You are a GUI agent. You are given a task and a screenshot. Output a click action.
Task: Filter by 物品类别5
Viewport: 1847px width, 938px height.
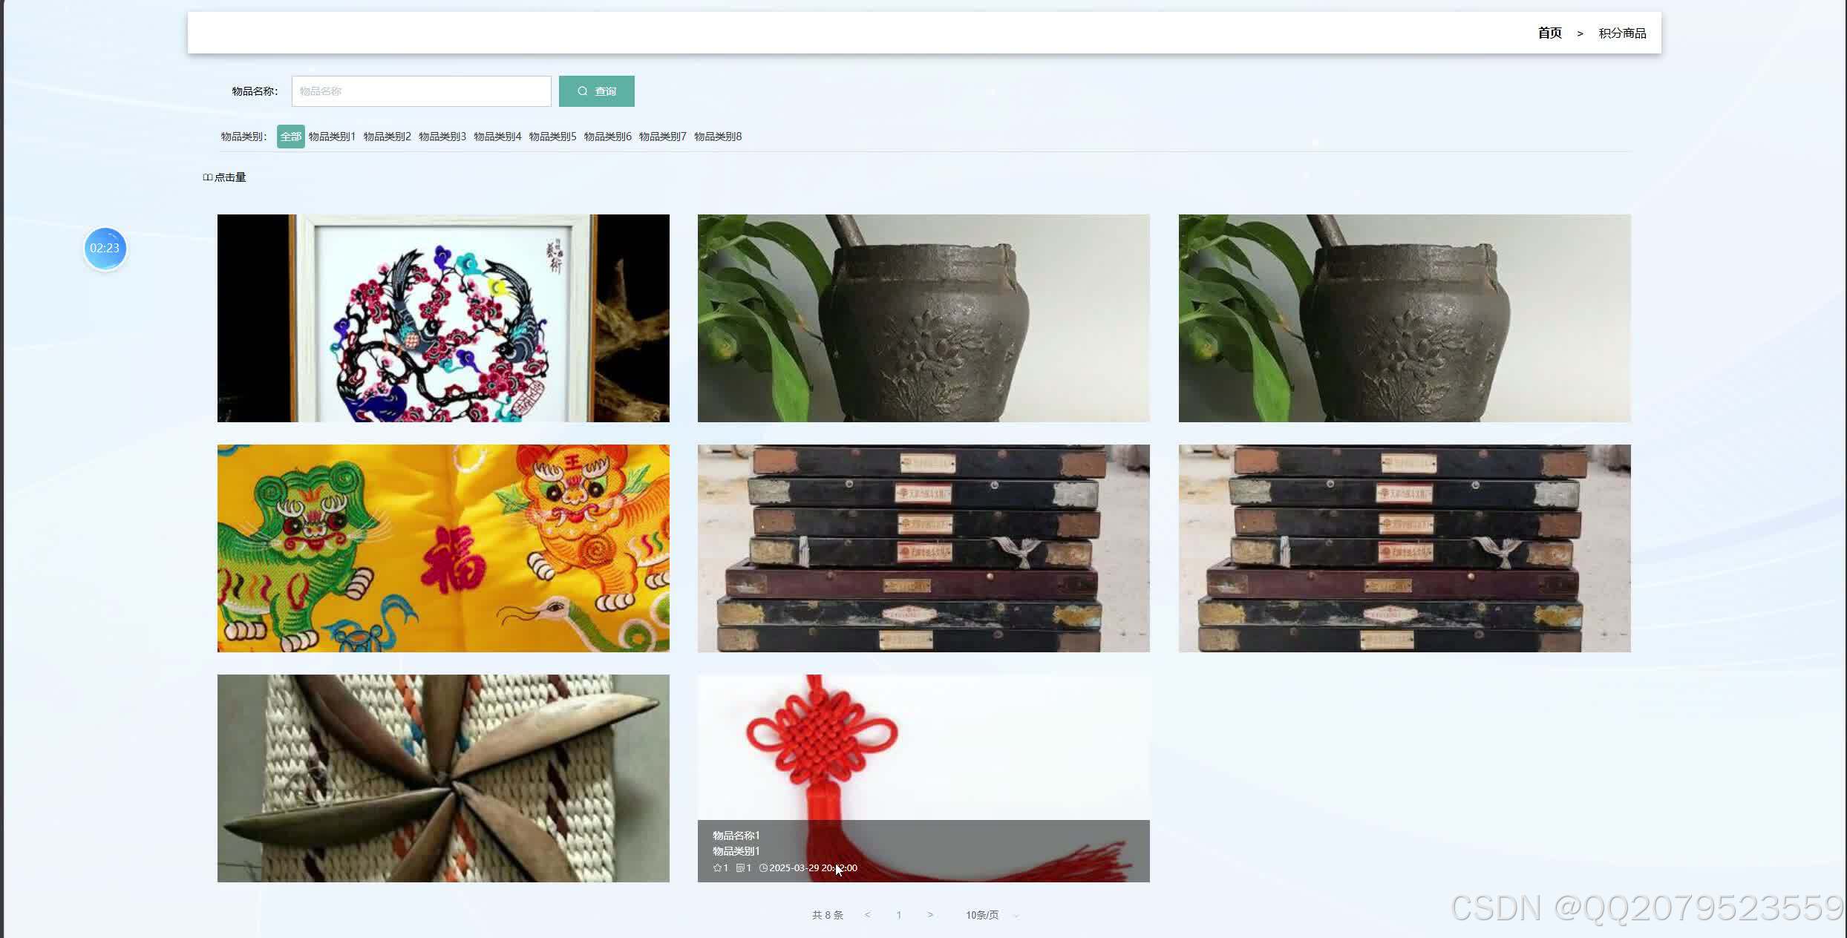click(552, 137)
